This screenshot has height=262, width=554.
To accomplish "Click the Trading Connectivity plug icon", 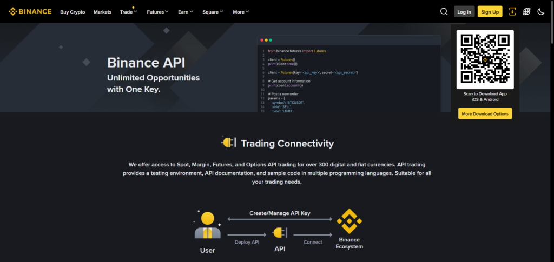I will 228,143.
